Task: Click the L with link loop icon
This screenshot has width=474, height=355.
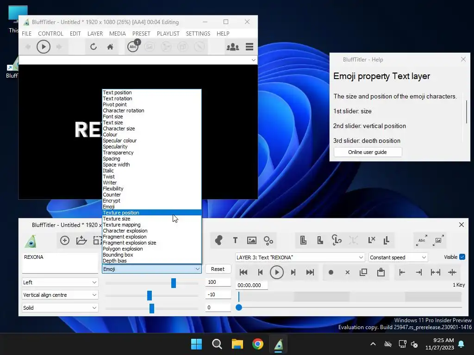Action: (x=337, y=240)
